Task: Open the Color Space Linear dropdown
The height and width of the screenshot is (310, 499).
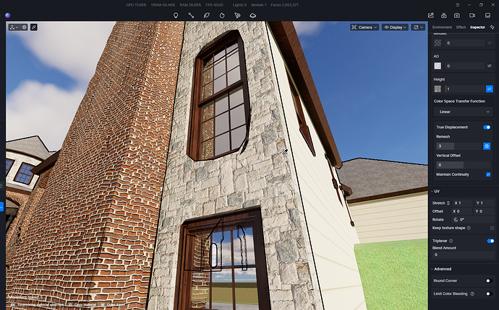Action: [463, 112]
